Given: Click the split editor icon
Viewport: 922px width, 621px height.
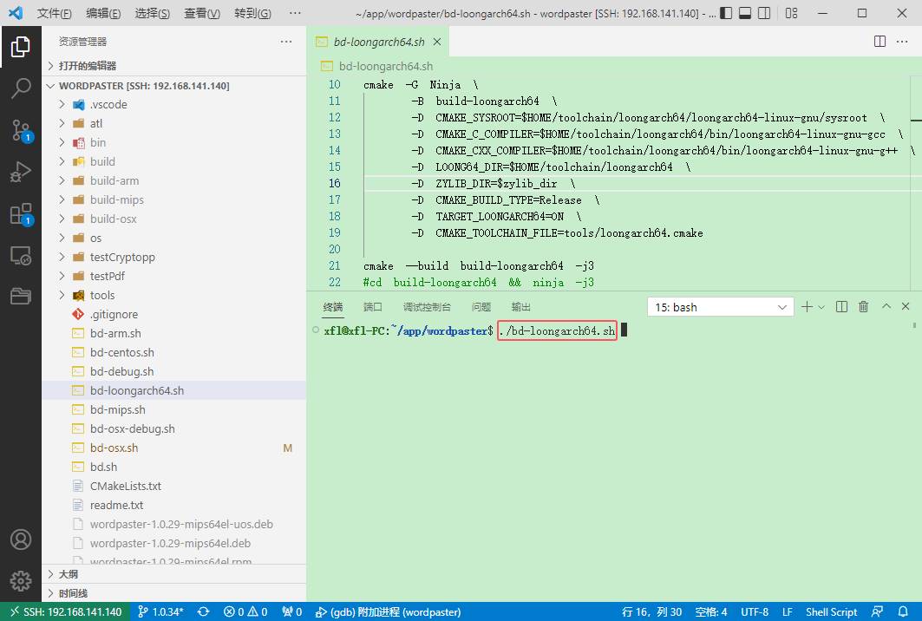Looking at the screenshot, I should [x=879, y=42].
